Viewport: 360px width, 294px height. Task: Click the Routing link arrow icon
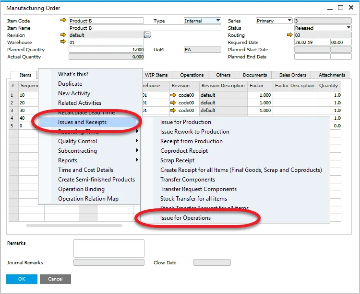(289, 35)
